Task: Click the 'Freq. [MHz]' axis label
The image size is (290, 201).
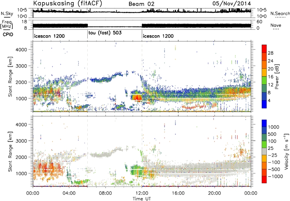Action: point(7,25)
